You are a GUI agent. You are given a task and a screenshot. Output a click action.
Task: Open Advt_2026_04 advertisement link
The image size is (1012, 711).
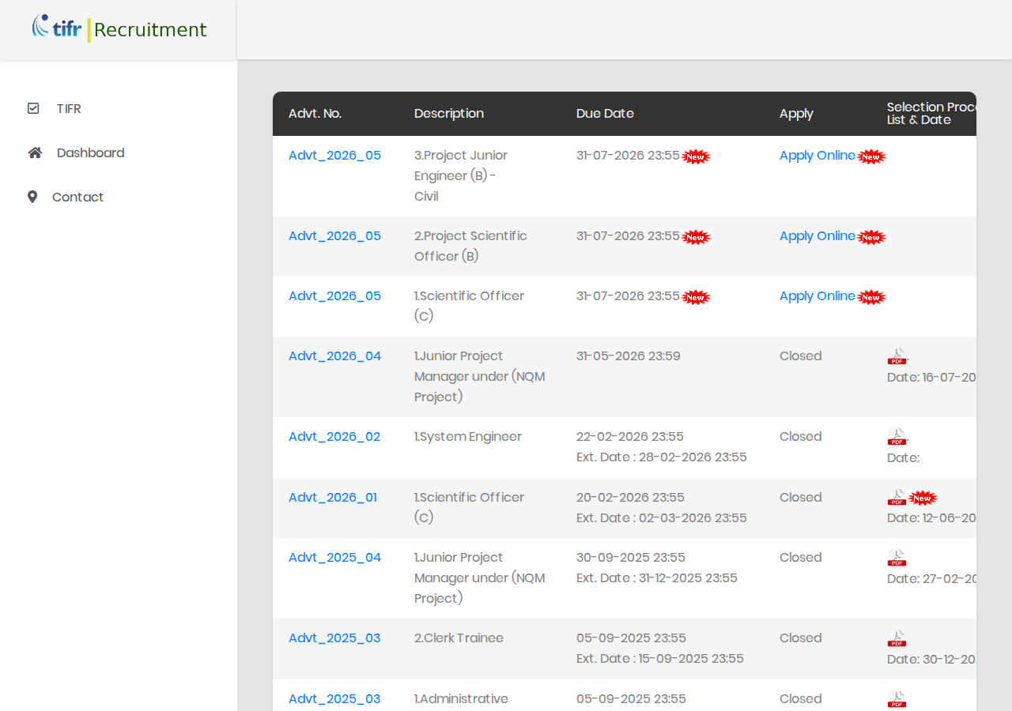(x=334, y=356)
